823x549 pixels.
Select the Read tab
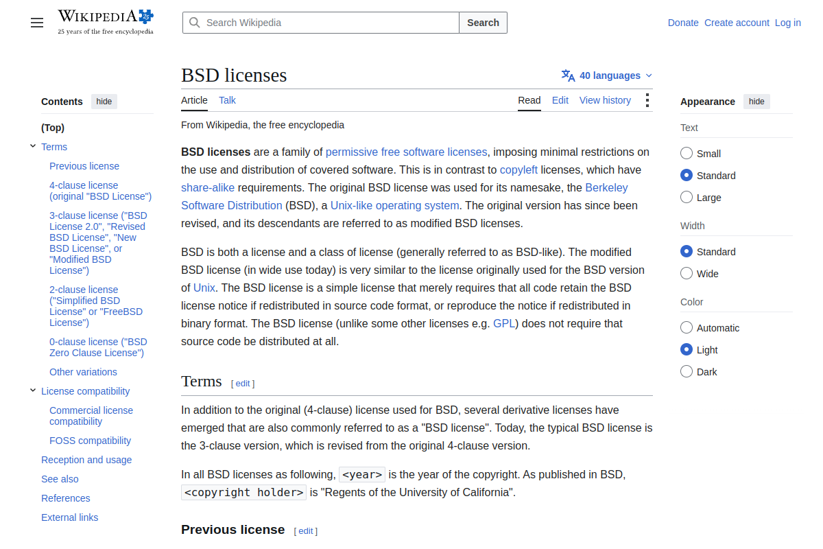pyautogui.click(x=529, y=100)
